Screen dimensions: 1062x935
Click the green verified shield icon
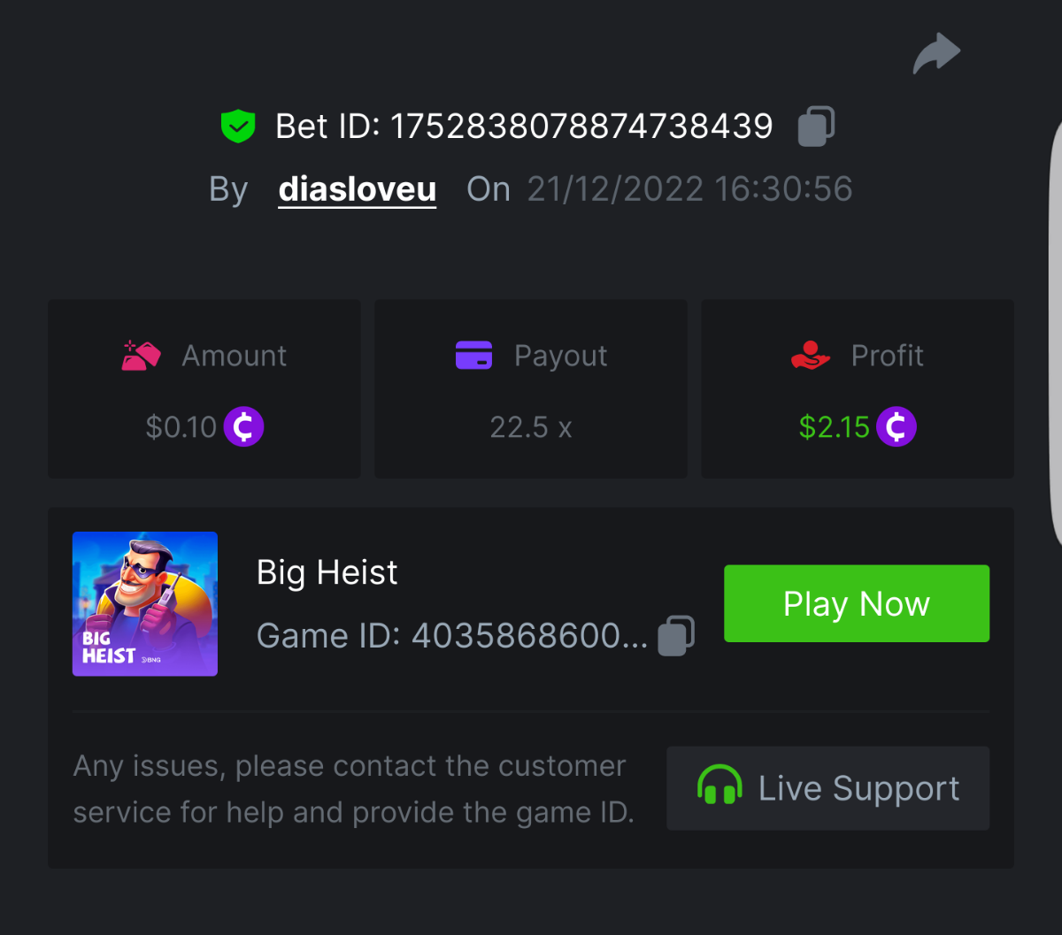pyautogui.click(x=237, y=126)
